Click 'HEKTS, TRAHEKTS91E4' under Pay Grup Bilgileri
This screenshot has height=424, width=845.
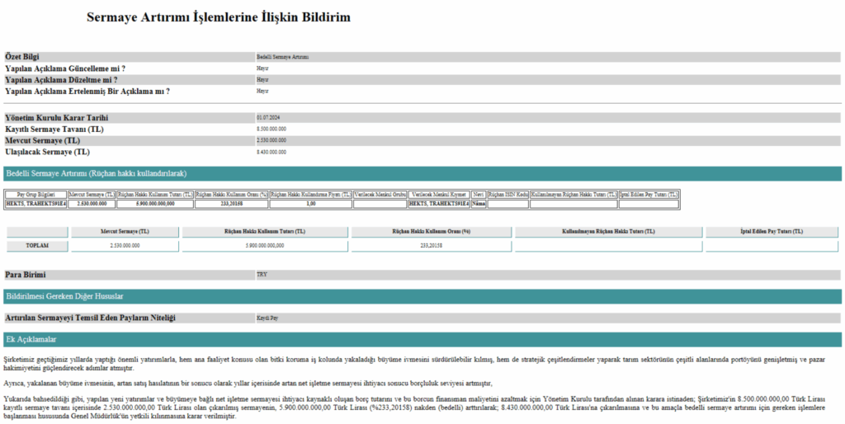36,204
